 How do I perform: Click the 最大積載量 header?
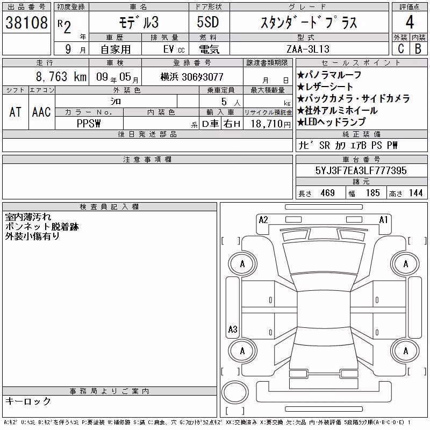pyautogui.click(x=267, y=90)
